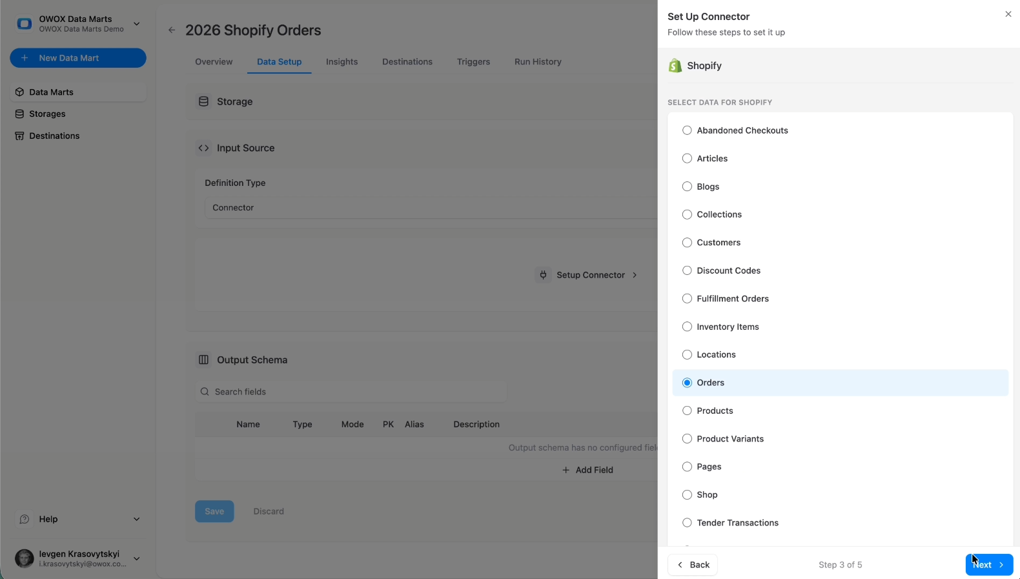Viewport: 1020px width, 579px height.
Task: Click the Description column header
Action: (x=476, y=425)
